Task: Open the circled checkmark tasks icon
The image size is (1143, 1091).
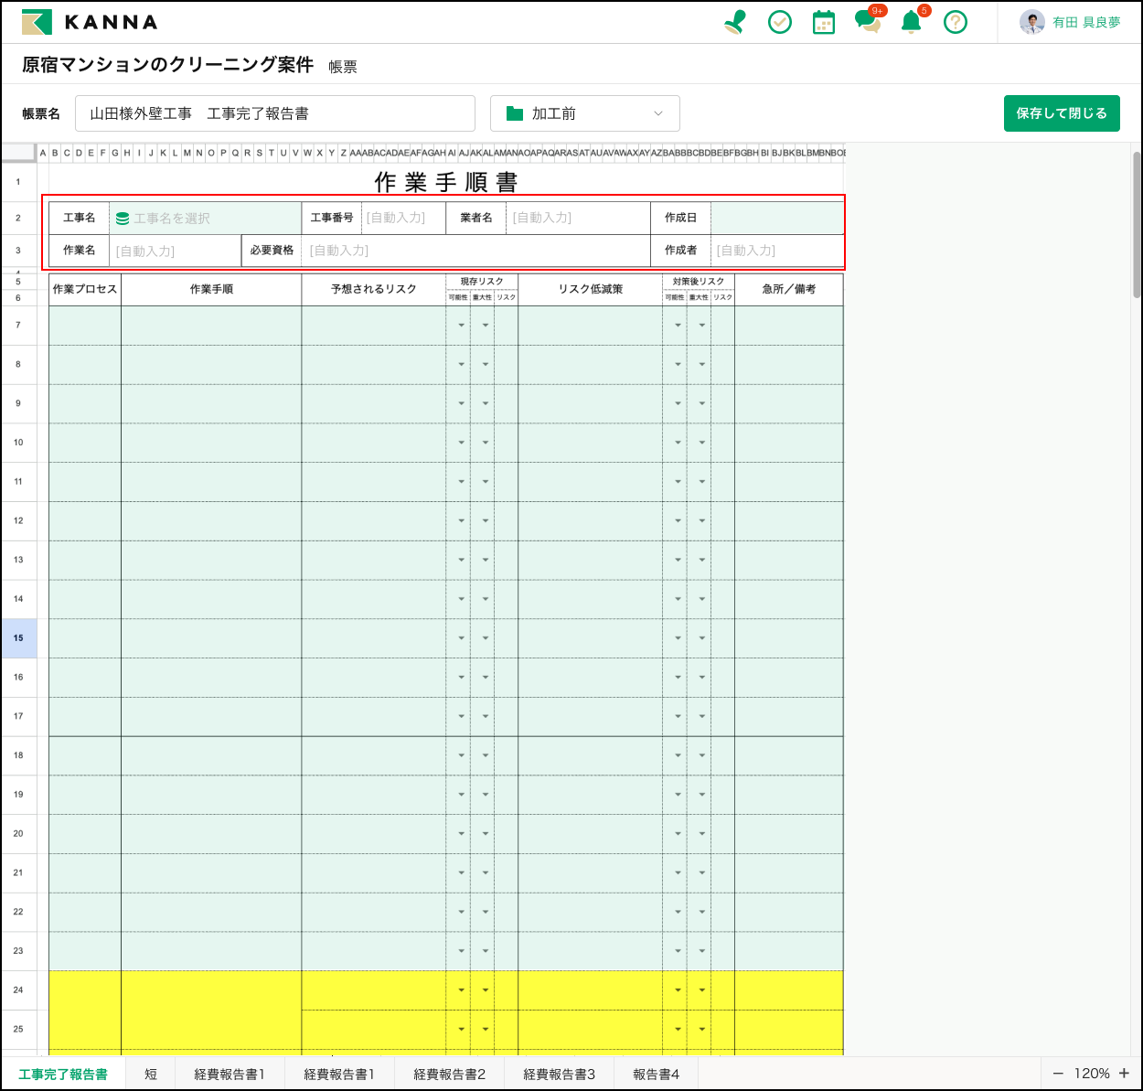Action: pos(780,22)
